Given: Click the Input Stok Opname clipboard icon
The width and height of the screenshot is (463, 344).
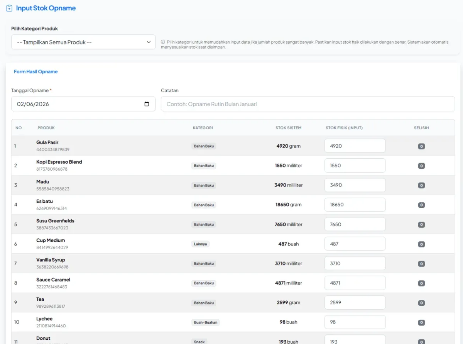Looking at the screenshot, I should [9, 8].
